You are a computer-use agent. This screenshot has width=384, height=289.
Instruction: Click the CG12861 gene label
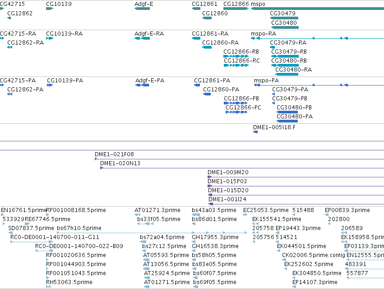(204, 4)
